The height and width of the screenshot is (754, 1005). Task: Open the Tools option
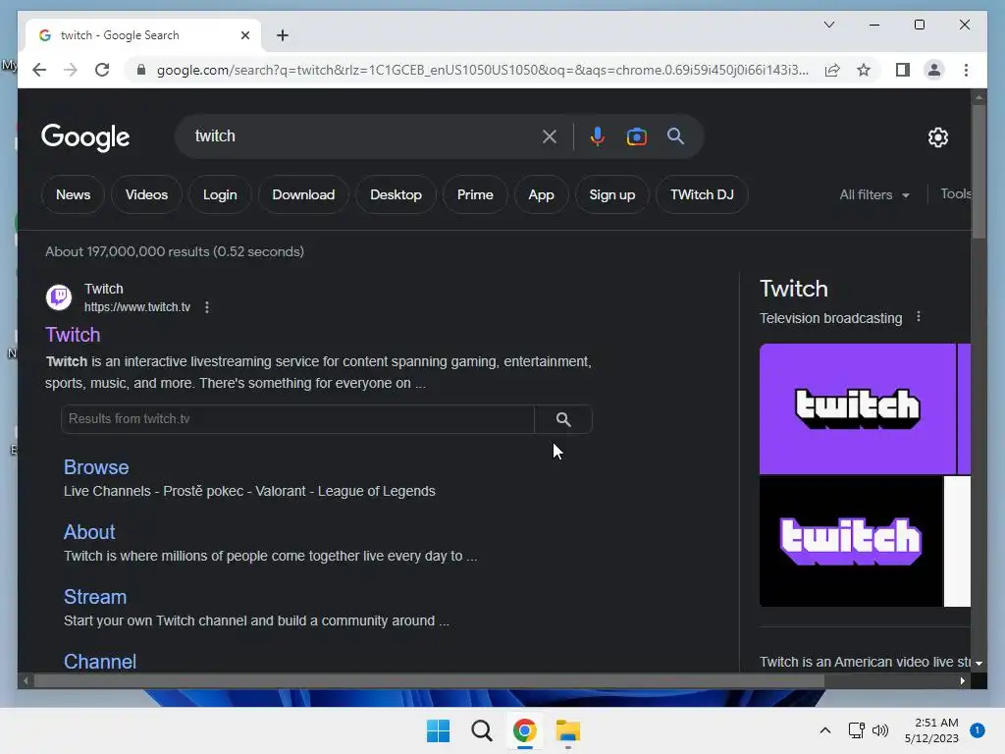pos(955,194)
